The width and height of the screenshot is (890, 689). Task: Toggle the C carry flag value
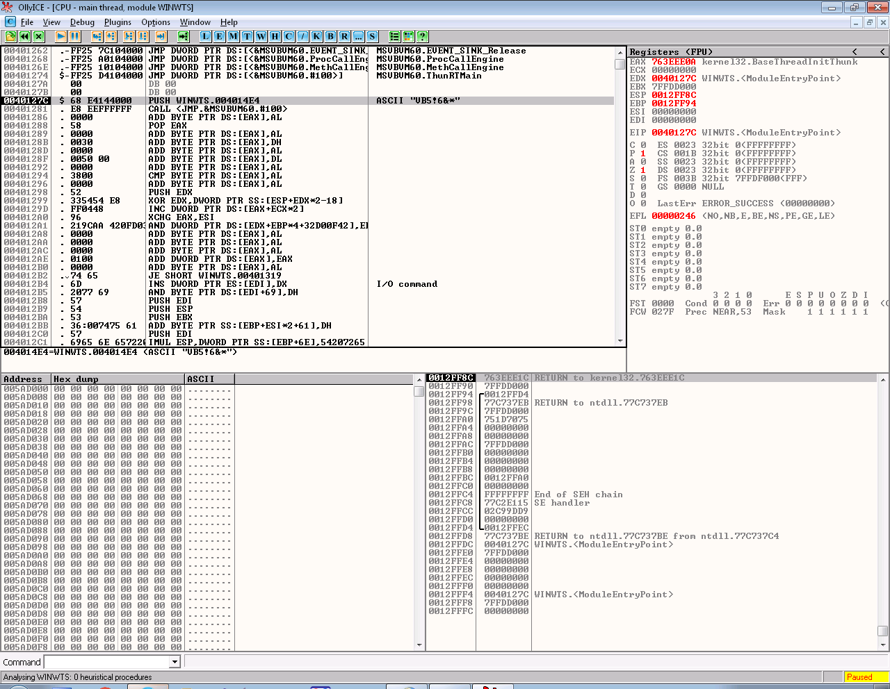point(642,145)
